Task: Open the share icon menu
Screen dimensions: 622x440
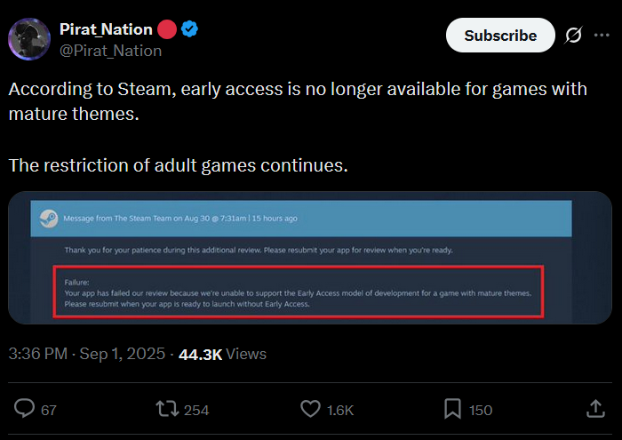Action: pyautogui.click(x=596, y=409)
